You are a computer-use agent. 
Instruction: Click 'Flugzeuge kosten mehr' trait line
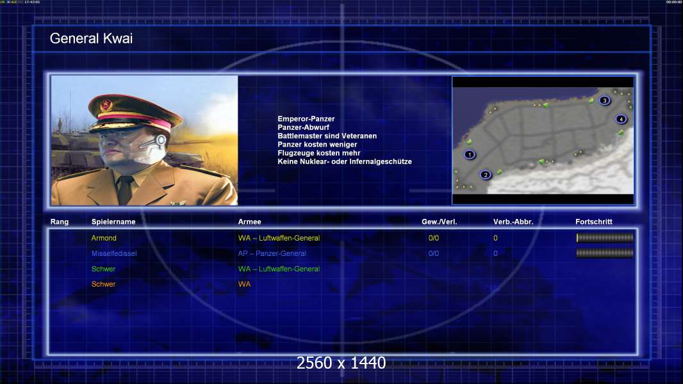319,153
